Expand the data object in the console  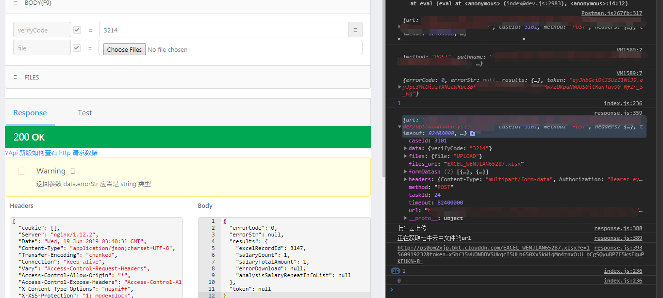[406, 148]
